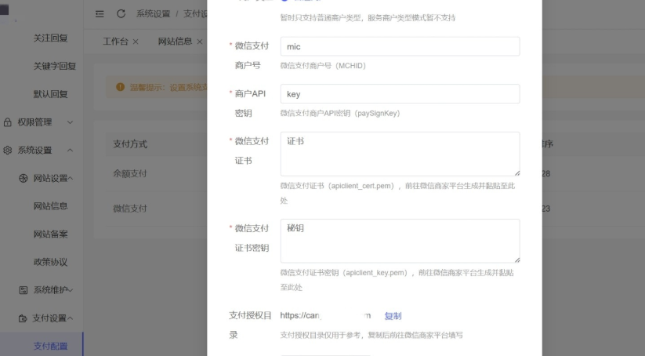Screen dimensions: 645x356
Task: Click the 支付设置 wallet icon
Action: coord(24,318)
